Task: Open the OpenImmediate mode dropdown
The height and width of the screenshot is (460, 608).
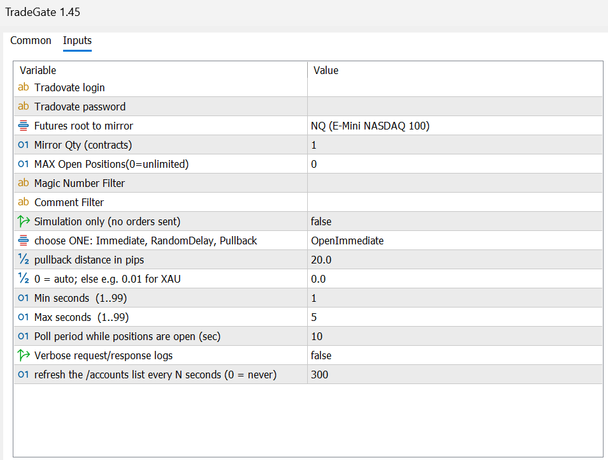Action: (x=347, y=241)
